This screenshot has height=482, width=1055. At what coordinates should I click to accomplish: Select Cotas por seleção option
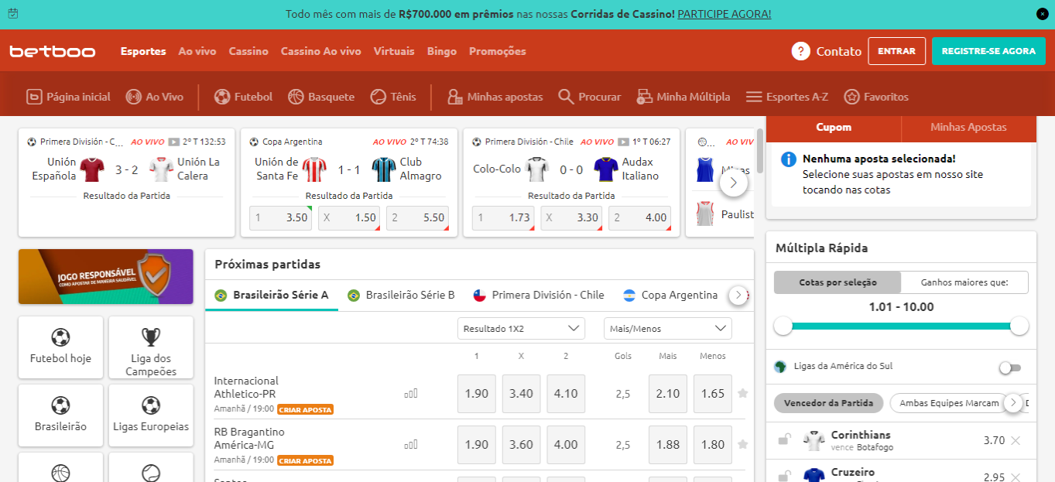(x=837, y=282)
